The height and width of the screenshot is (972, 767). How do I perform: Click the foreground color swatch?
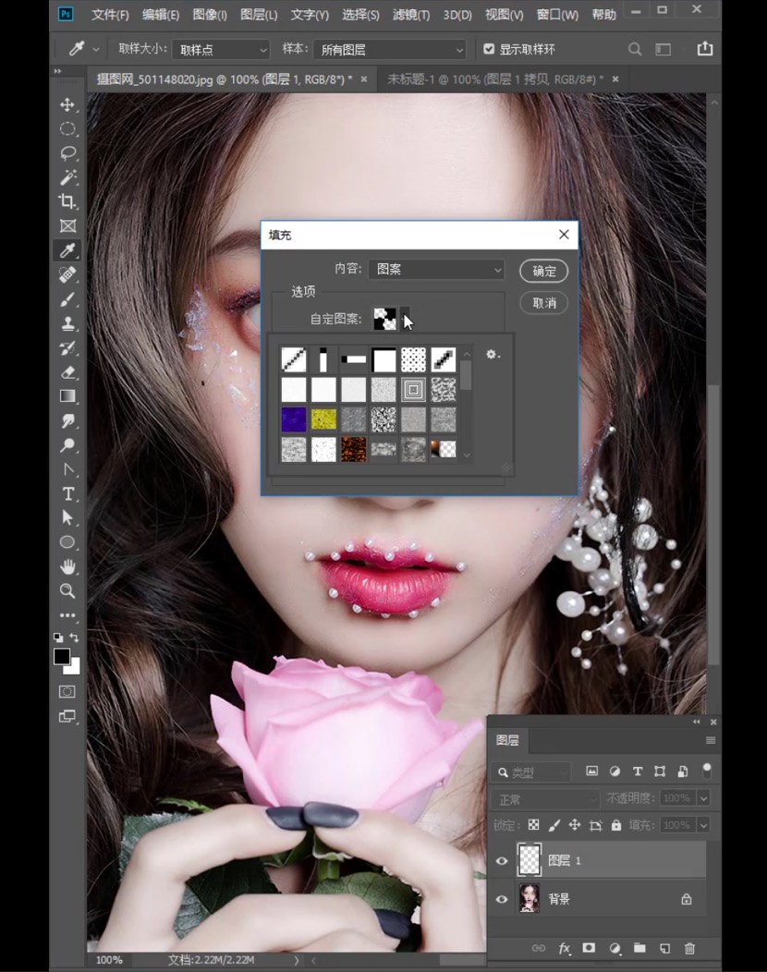click(61, 656)
